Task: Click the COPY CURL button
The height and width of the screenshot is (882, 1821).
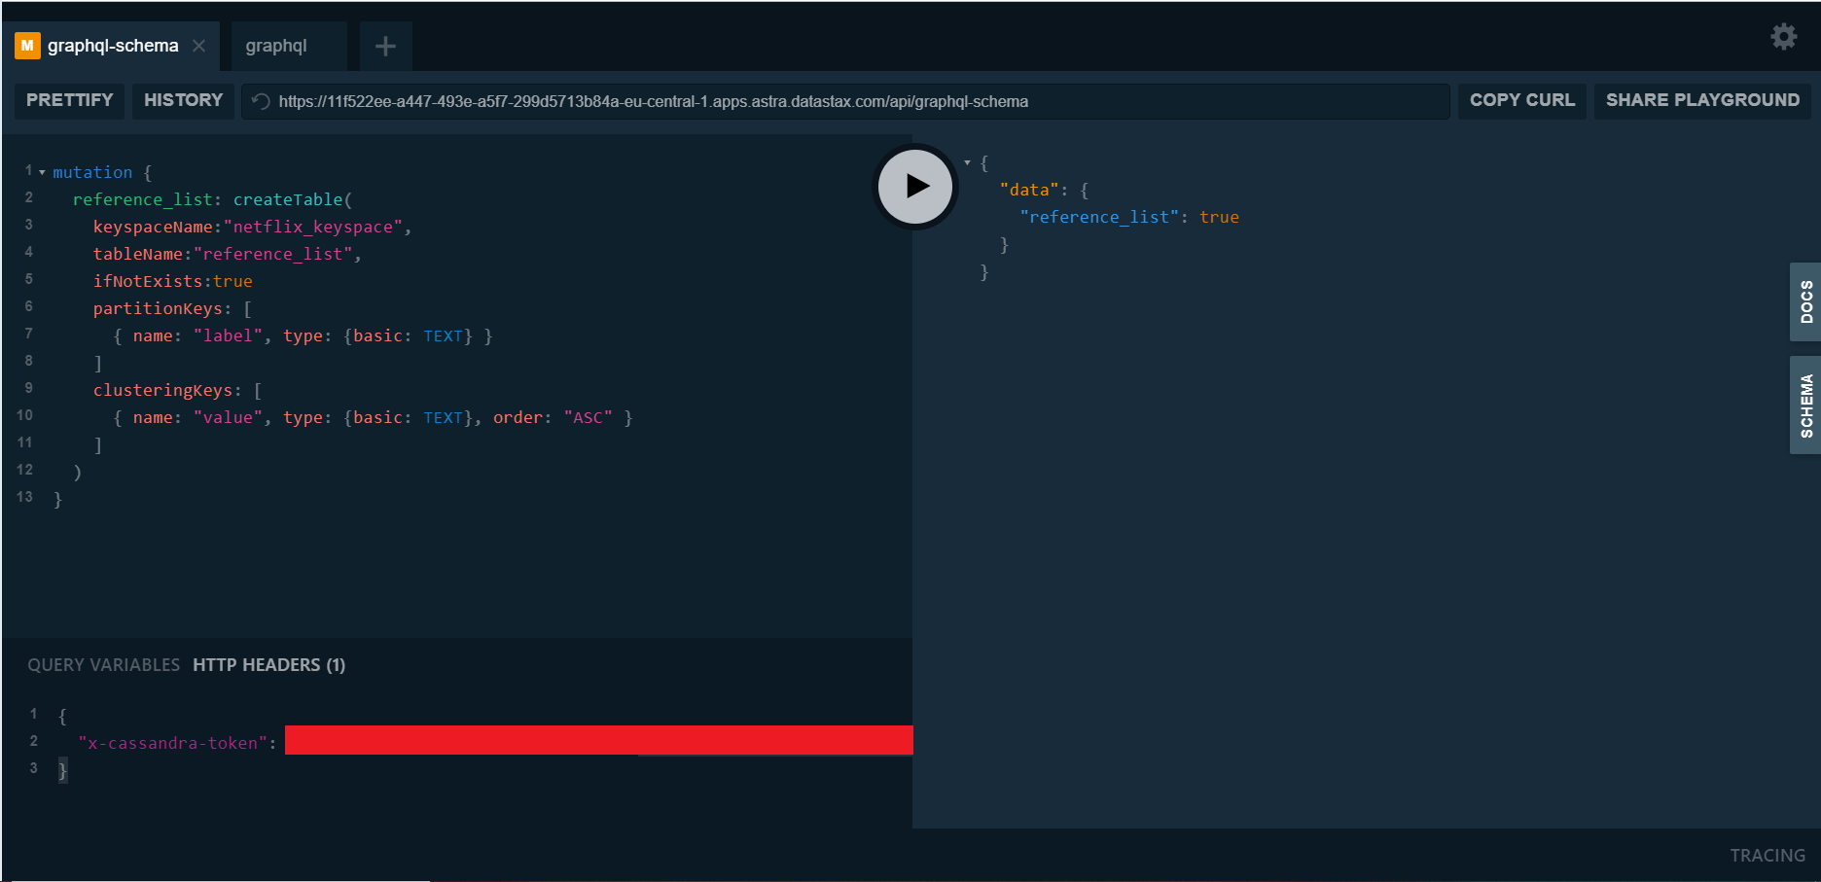Action: (x=1521, y=100)
